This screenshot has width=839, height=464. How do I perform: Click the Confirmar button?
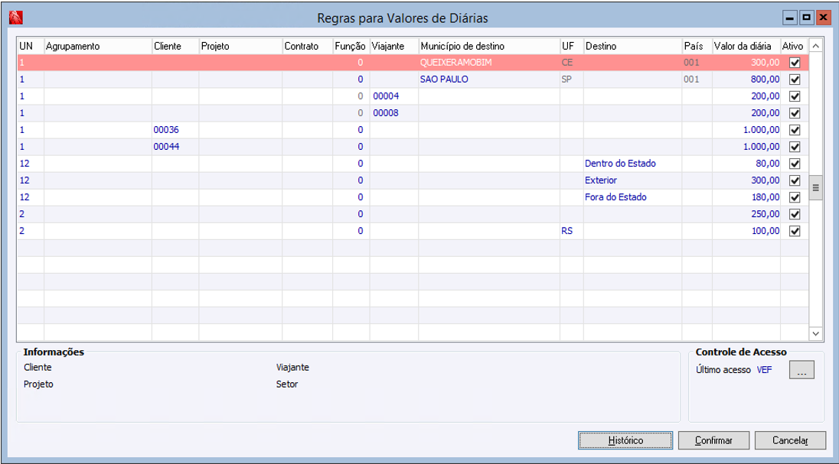click(x=713, y=440)
